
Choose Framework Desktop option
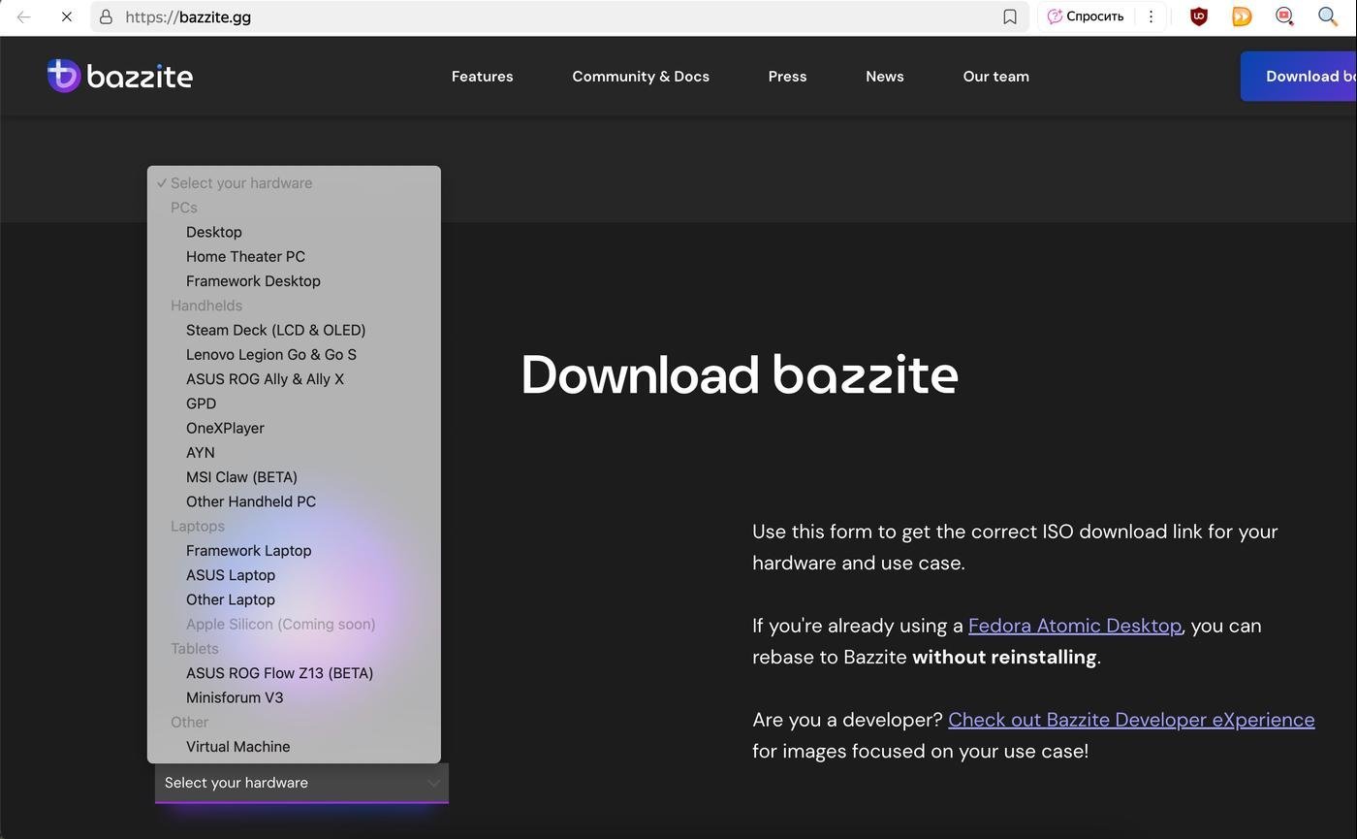[294, 281]
